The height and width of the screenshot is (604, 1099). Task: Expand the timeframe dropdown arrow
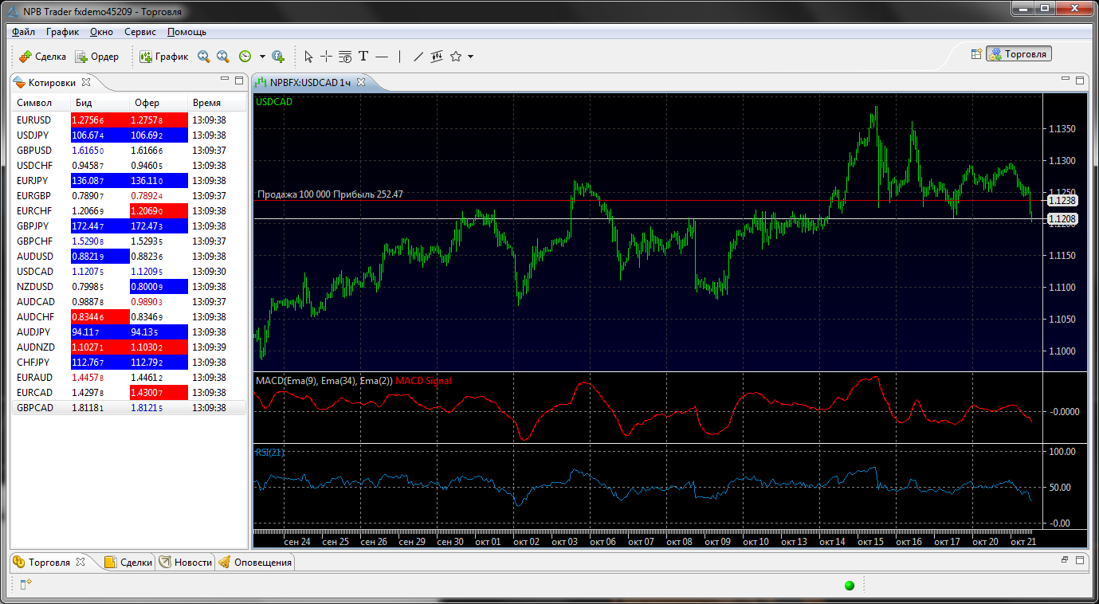261,57
